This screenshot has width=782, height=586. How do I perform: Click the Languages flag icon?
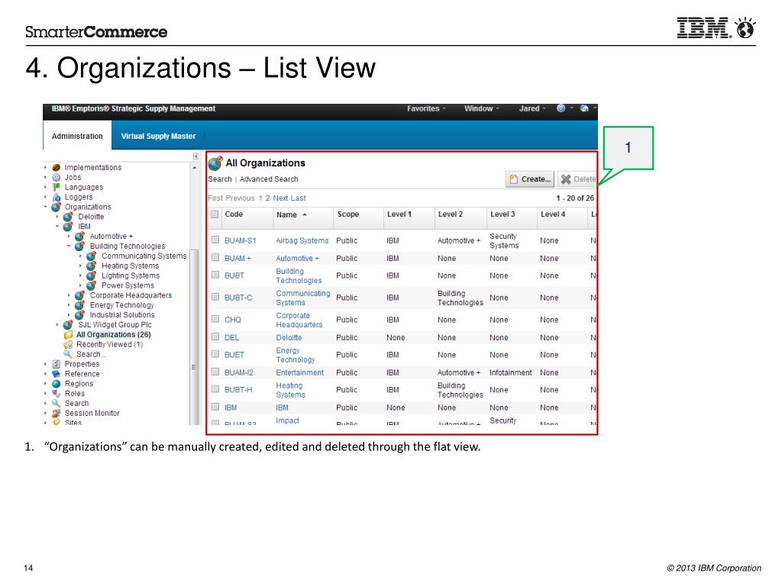[x=57, y=188]
